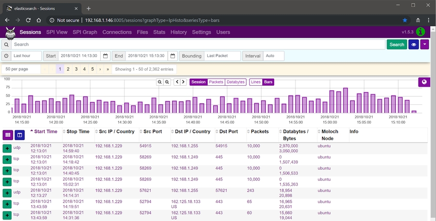This screenshot has width=436, height=221.
Task: Open the Connections tab
Action: [117, 32]
